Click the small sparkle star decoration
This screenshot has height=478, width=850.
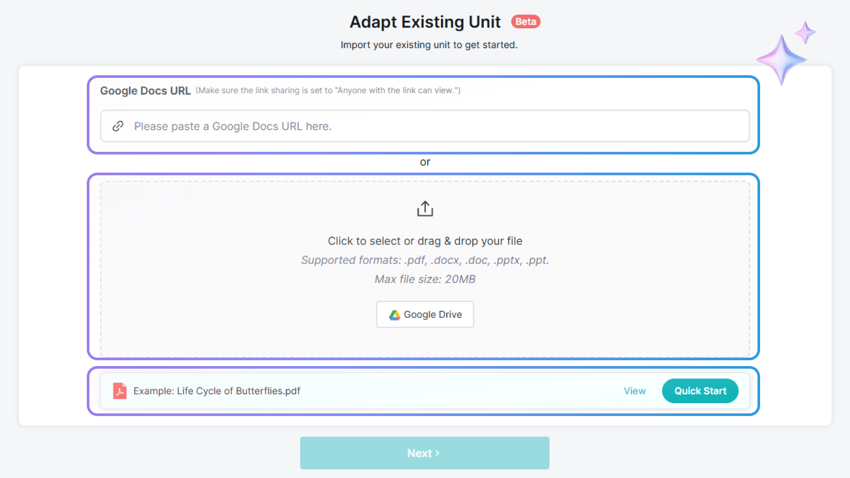(x=805, y=33)
